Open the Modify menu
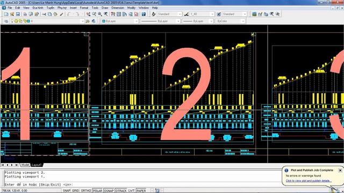 [x=131, y=8]
